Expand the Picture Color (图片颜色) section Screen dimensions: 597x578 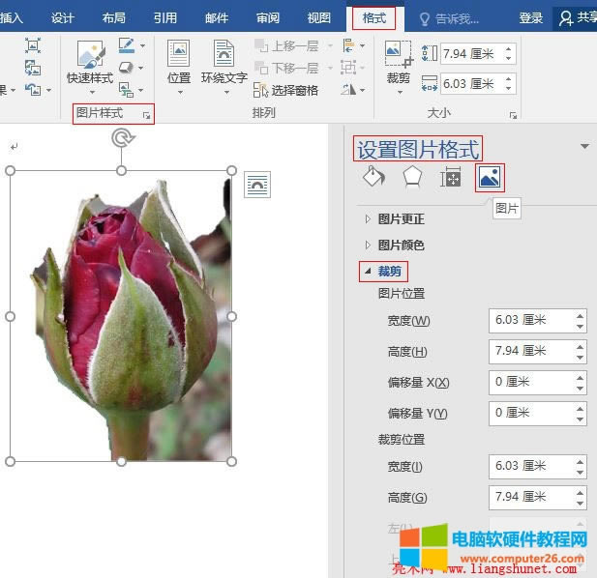pyautogui.click(x=401, y=246)
